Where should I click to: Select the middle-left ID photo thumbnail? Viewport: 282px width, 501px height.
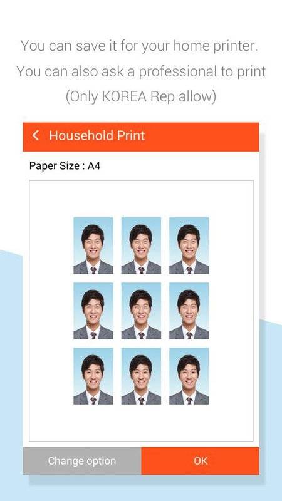point(93,311)
